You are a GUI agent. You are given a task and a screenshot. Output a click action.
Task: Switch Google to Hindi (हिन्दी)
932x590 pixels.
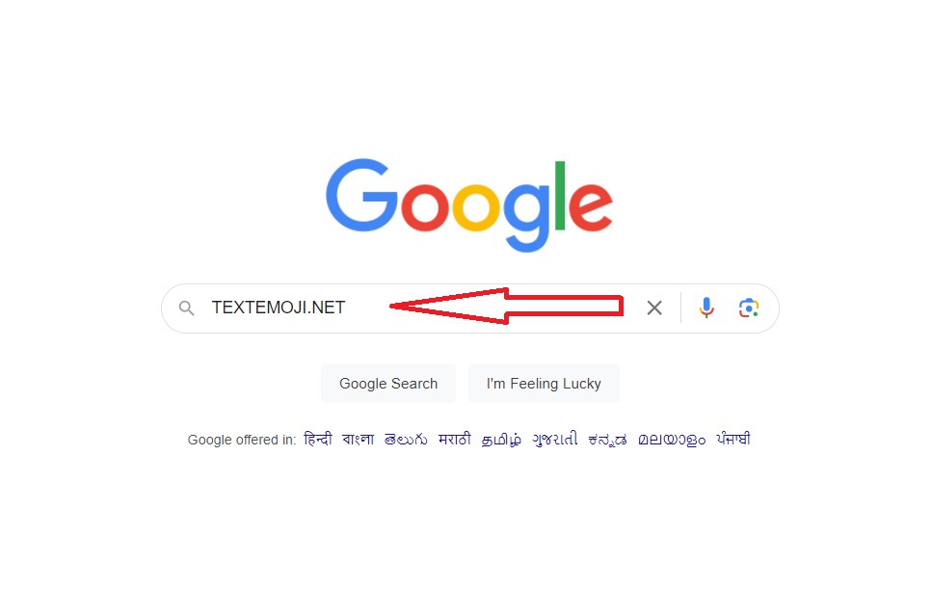tap(317, 439)
